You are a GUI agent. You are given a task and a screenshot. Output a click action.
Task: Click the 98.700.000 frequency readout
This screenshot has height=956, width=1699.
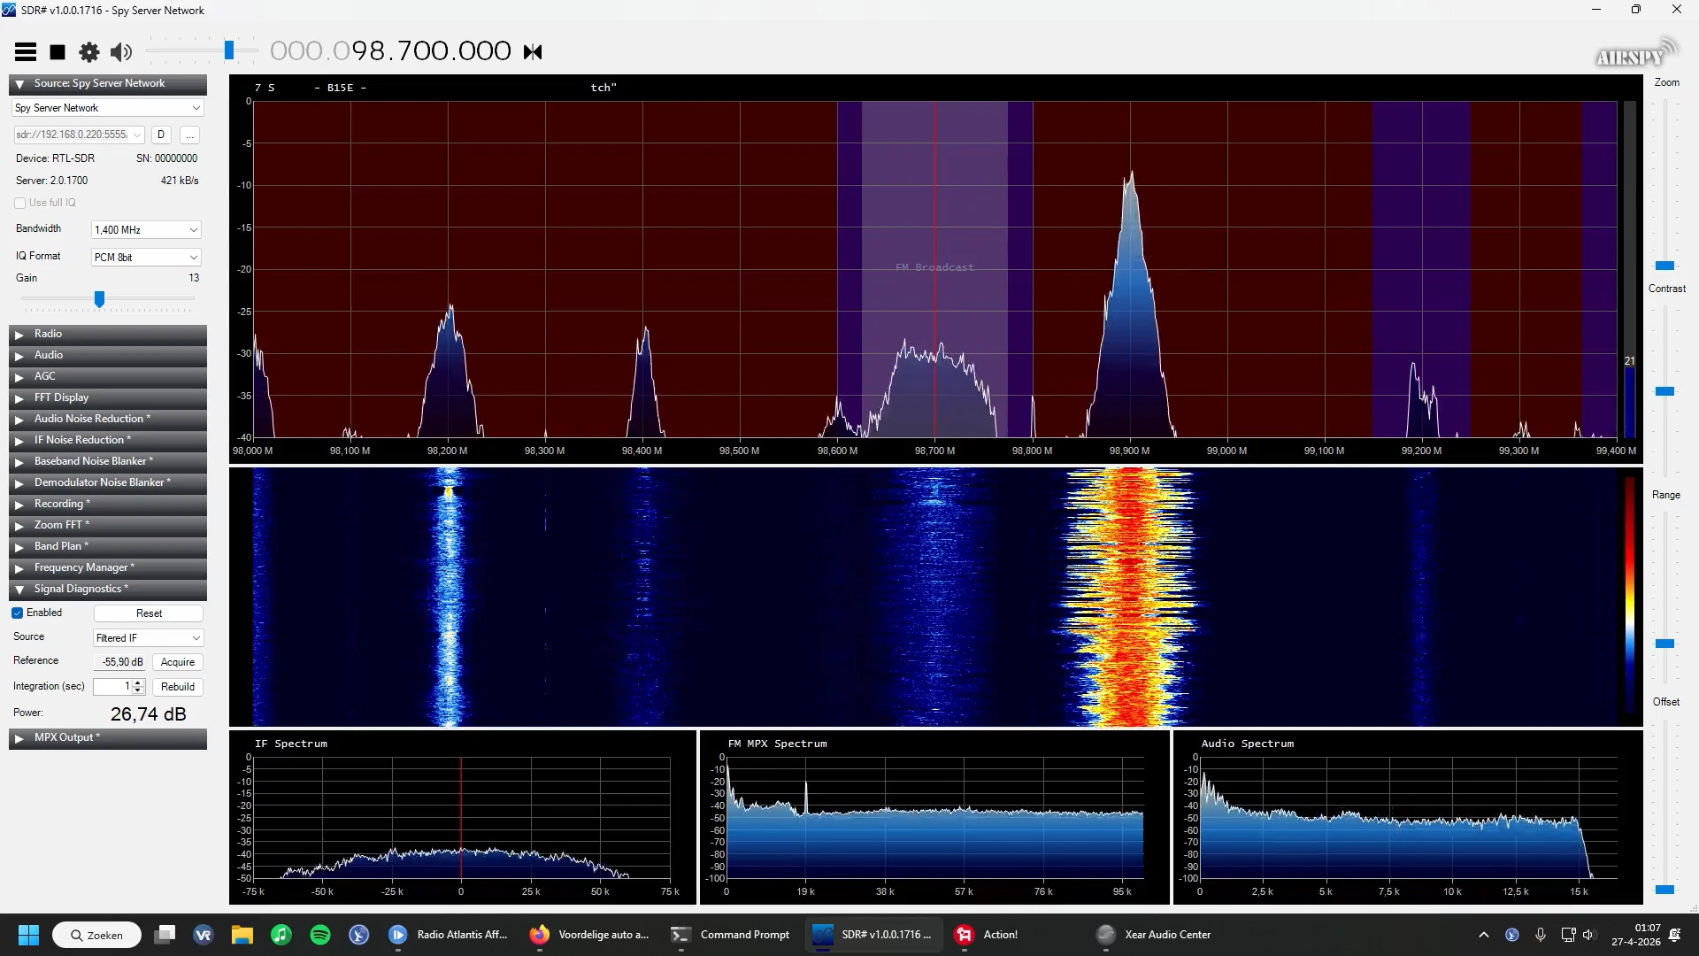[x=390, y=51]
